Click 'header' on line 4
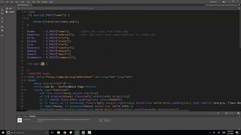 [x=38, y=22]
